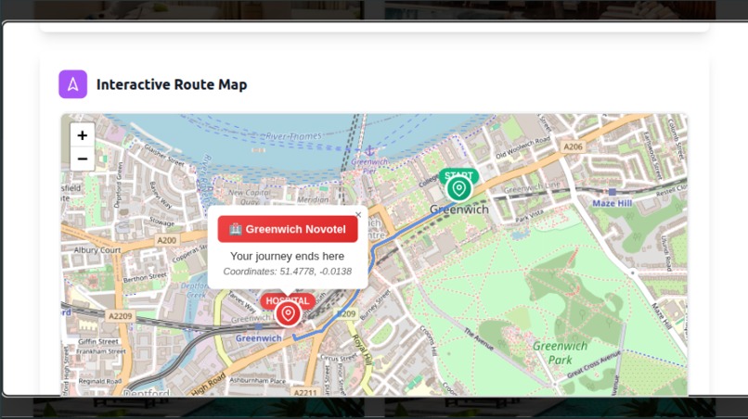Click the purple navigation arrow icon

pos(73,84)
